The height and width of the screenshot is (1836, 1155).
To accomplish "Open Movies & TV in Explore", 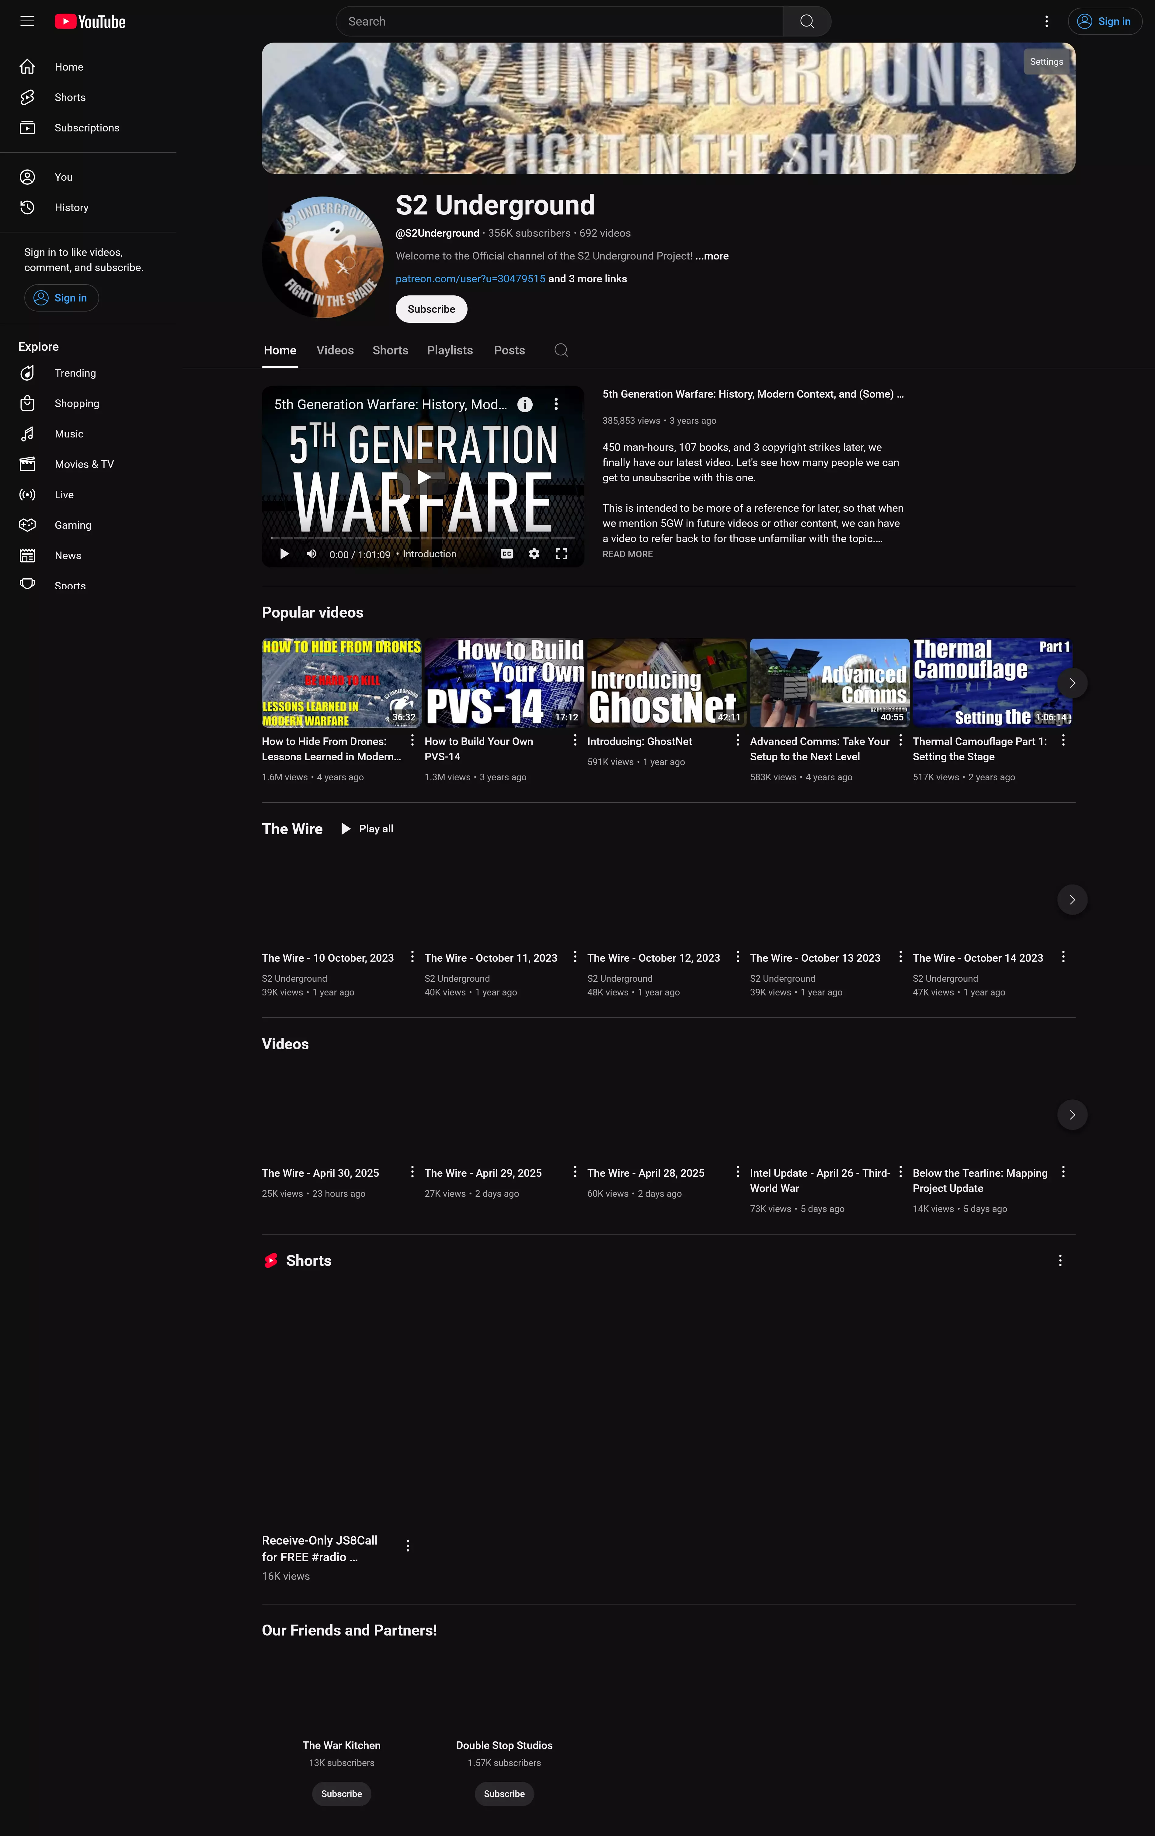I will pyautogui.click(x=89, y=464).
